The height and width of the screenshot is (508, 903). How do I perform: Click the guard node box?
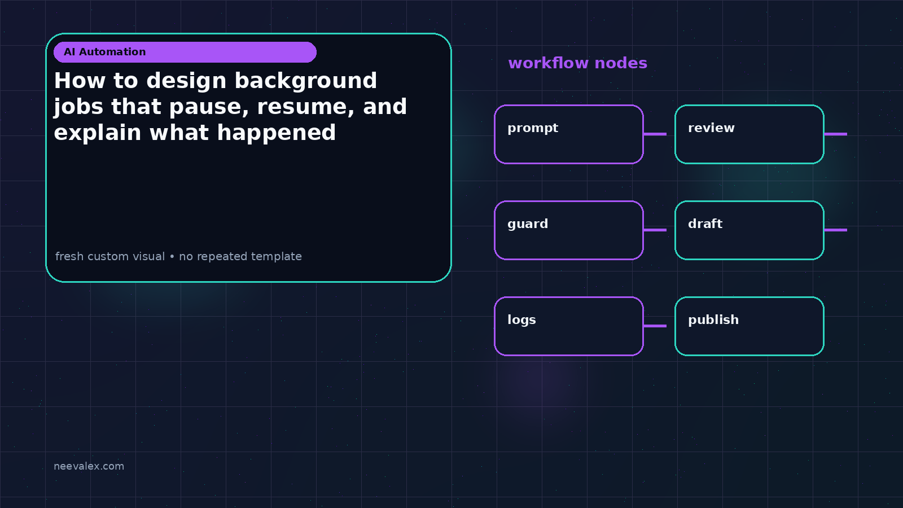tap(569, 230)
